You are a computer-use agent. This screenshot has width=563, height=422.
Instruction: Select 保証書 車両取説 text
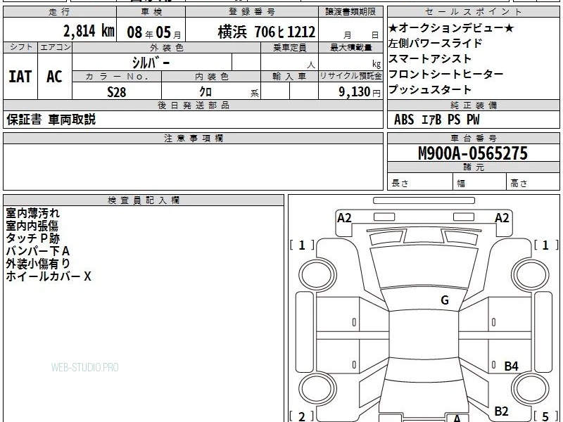click(x=51, y=120)
